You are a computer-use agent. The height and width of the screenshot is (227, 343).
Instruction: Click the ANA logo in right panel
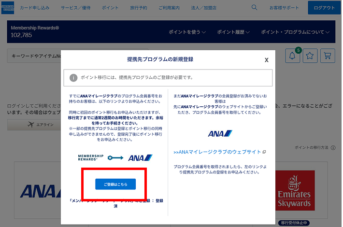[x=220, y=133]
